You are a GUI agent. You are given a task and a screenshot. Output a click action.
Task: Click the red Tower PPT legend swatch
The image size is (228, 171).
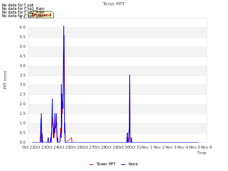pyautogui.click(x=91, y=165)
